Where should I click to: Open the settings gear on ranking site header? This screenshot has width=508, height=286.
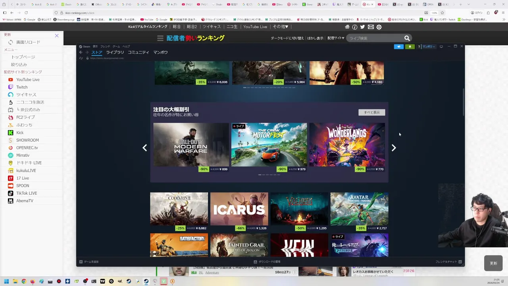click(379, 27)
